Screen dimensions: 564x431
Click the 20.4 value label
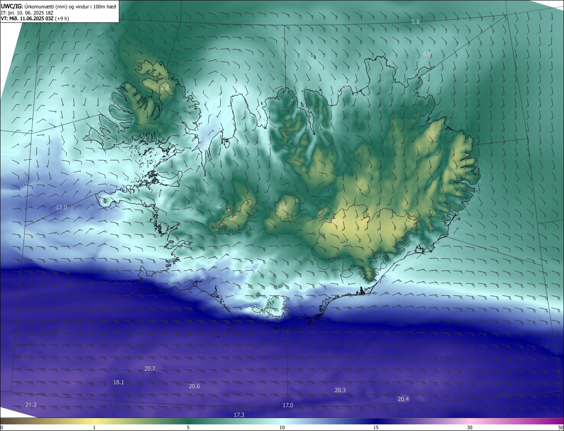[403, 399]
